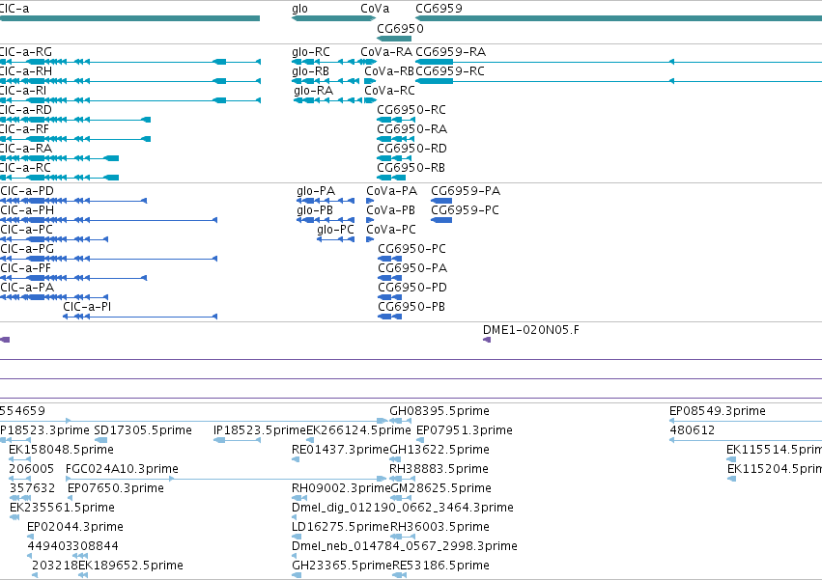Click transcript label CIC-a-RF
This screenshot has width=822, height=580.
click(24, 129)
